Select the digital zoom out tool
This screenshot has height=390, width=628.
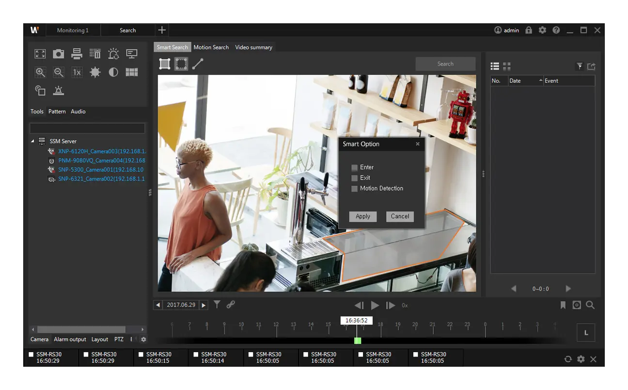tap(58, 72)
